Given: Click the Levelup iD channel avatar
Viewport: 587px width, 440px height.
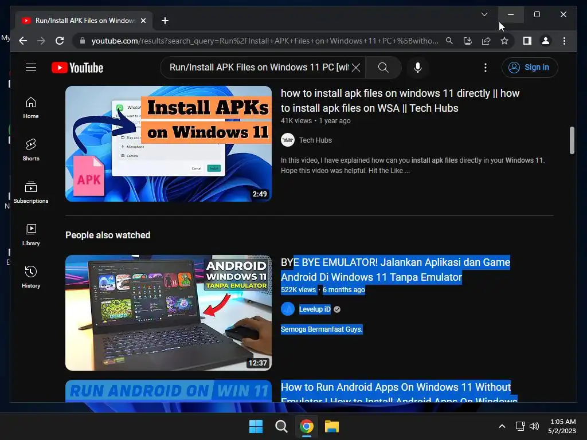Looking at the screenshot, I should [288, 309].
